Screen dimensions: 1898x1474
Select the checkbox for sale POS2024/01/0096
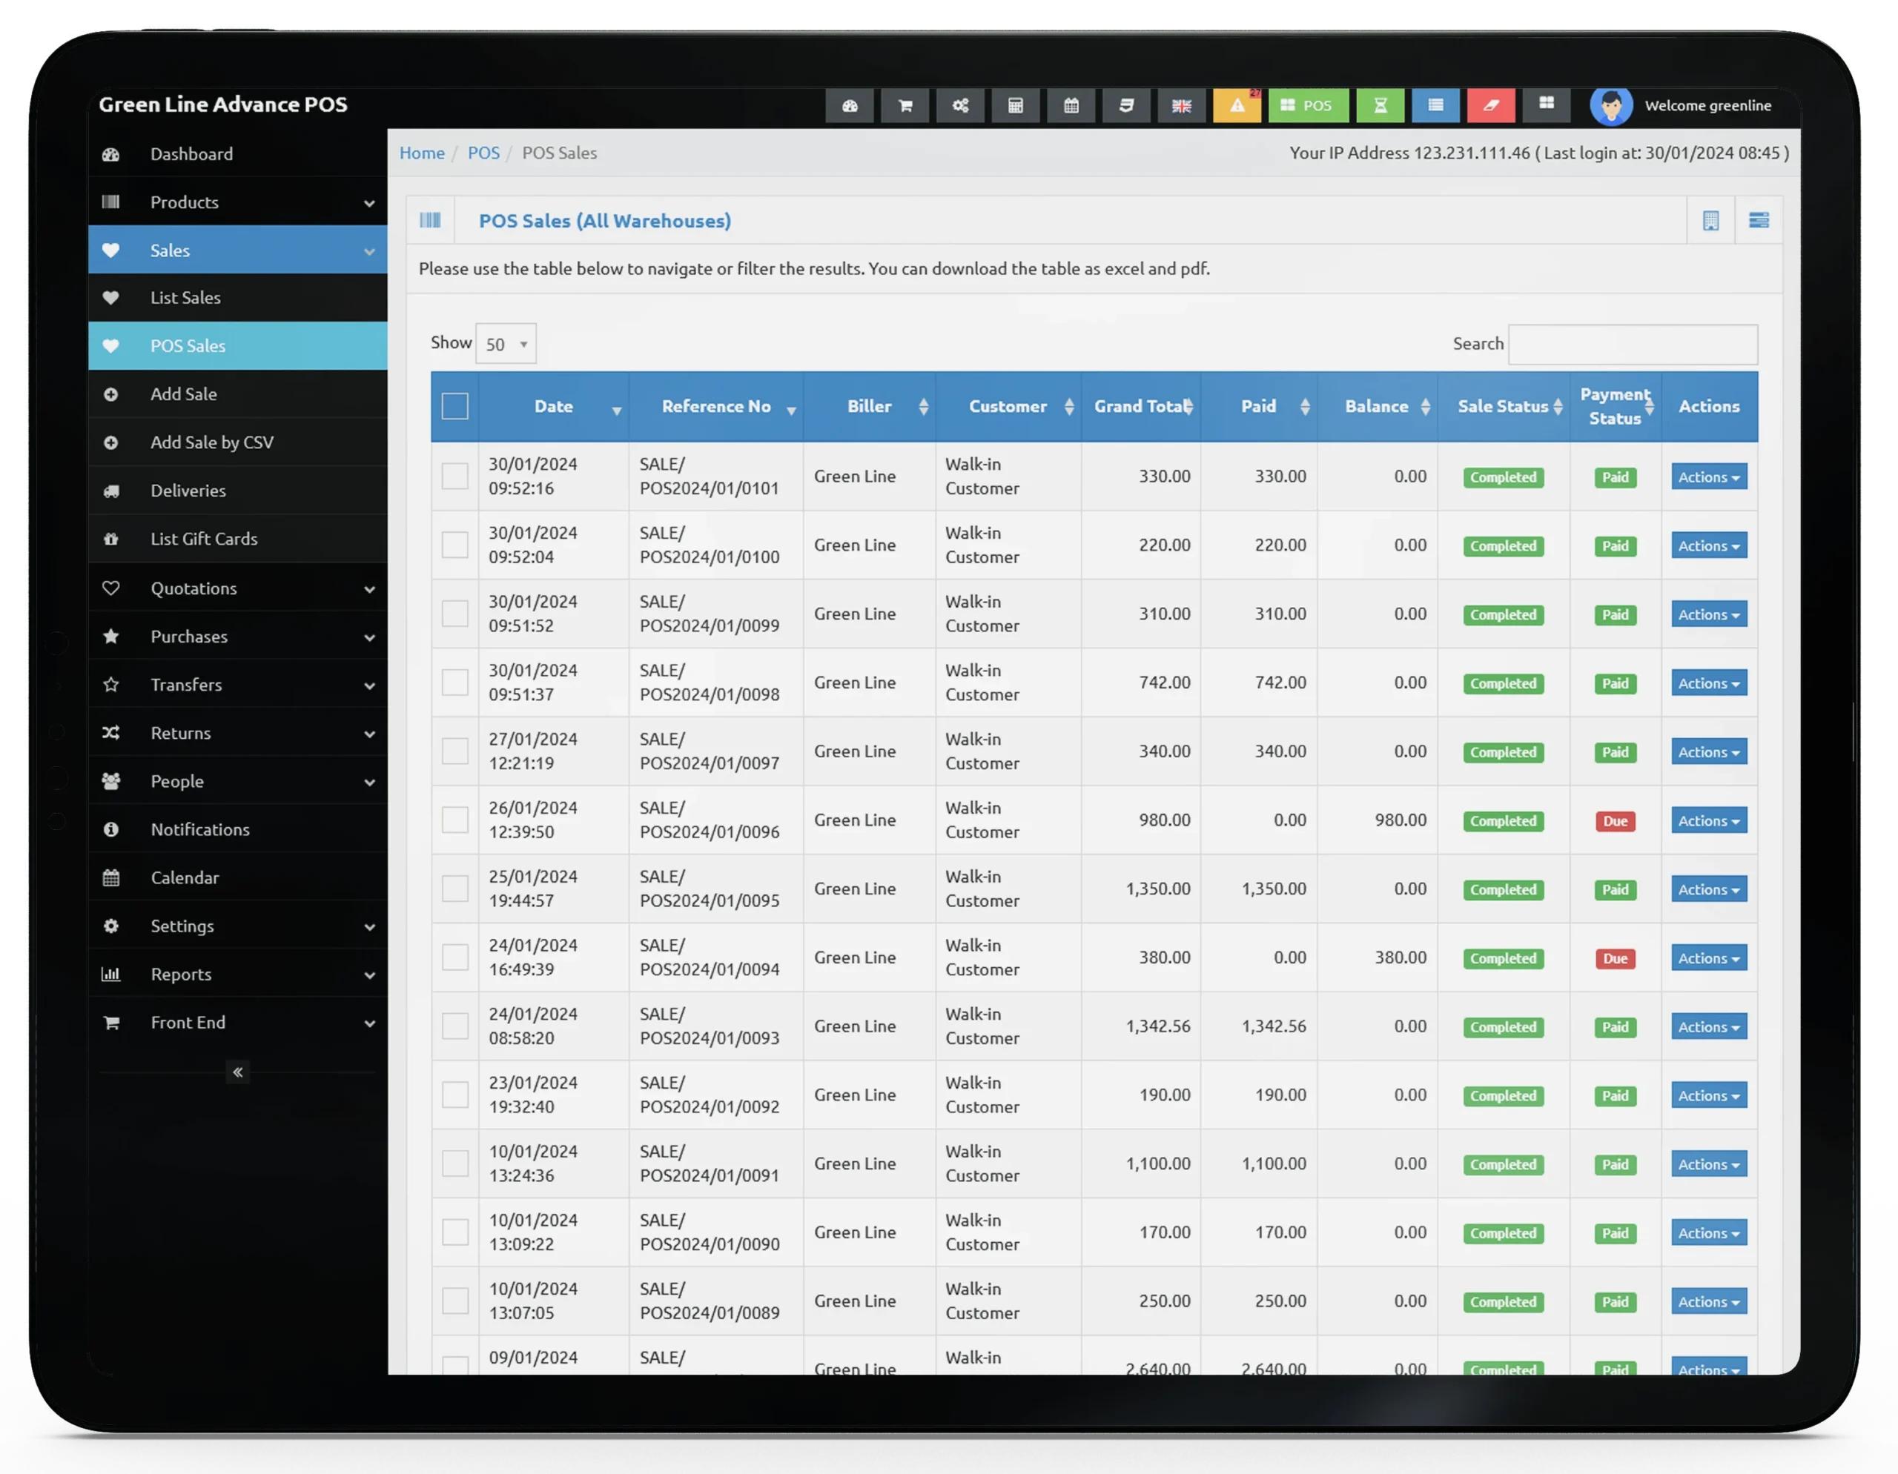coord(455,819)
